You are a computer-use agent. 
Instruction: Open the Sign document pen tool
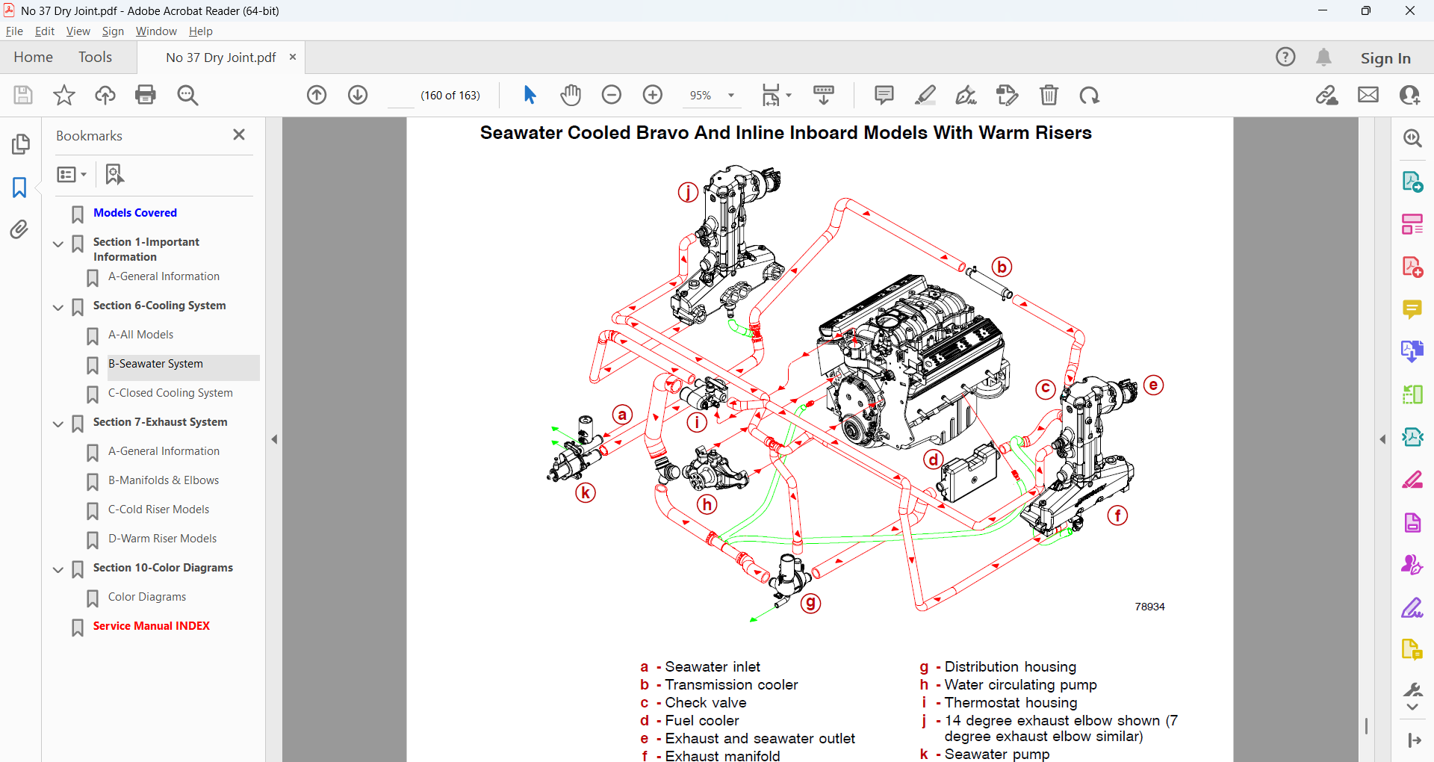(x=966, y=95)
